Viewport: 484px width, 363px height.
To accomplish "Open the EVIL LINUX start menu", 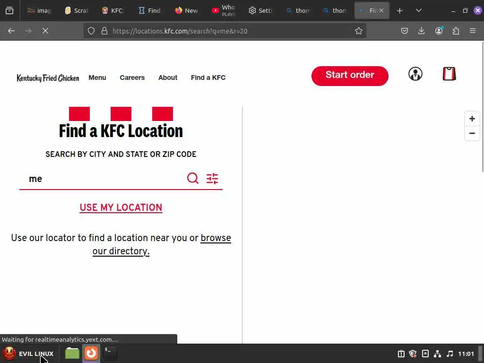I will click(28, 354).
